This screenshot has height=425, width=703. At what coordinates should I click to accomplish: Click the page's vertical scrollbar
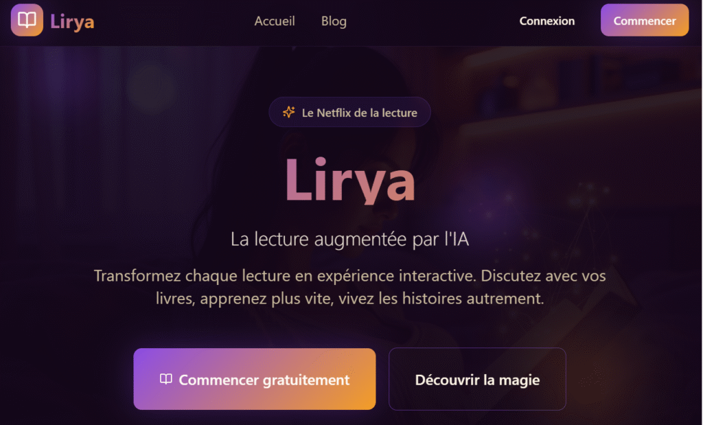pos(701,213)
